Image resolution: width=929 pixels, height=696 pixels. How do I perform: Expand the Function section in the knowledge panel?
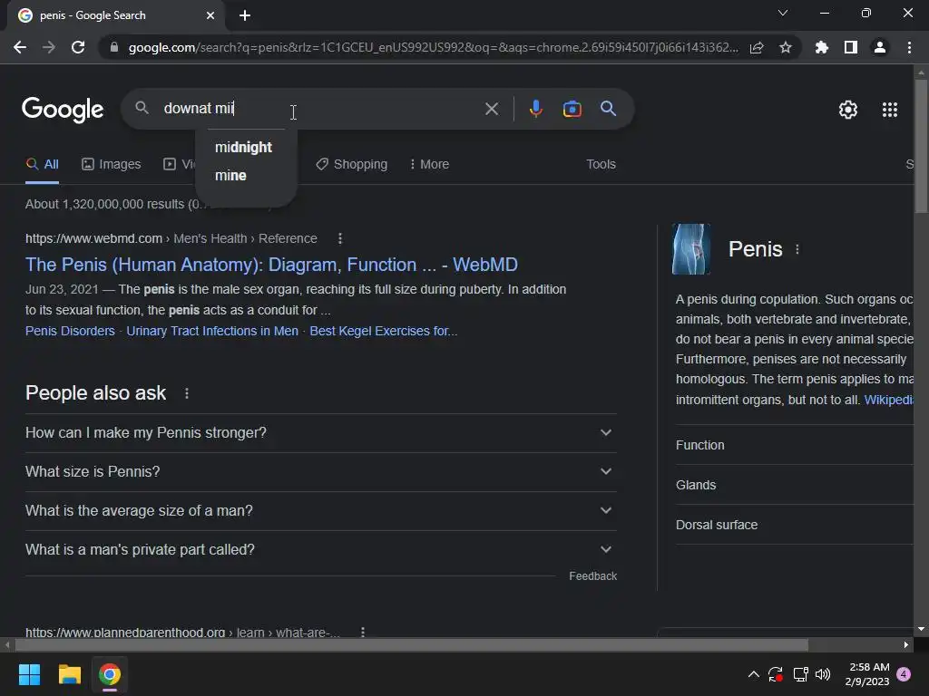click(x=795, y=445)
